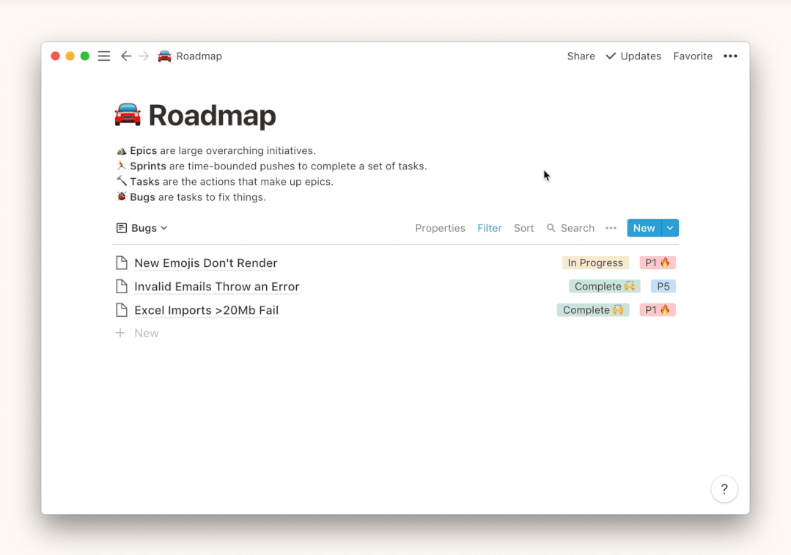
Task: Open the database view three-dot menu
Action: [611, 228]
